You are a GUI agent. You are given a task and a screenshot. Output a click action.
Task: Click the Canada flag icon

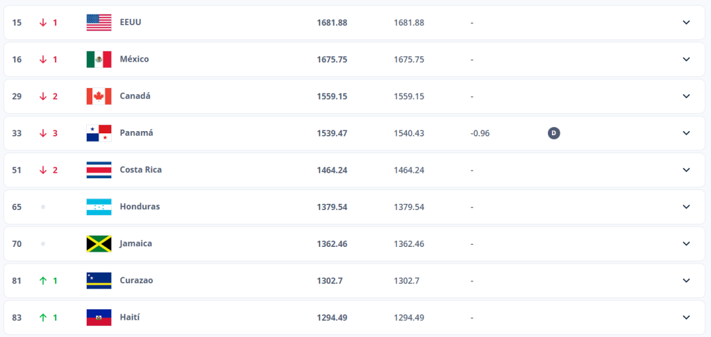[x=99, y=96]
